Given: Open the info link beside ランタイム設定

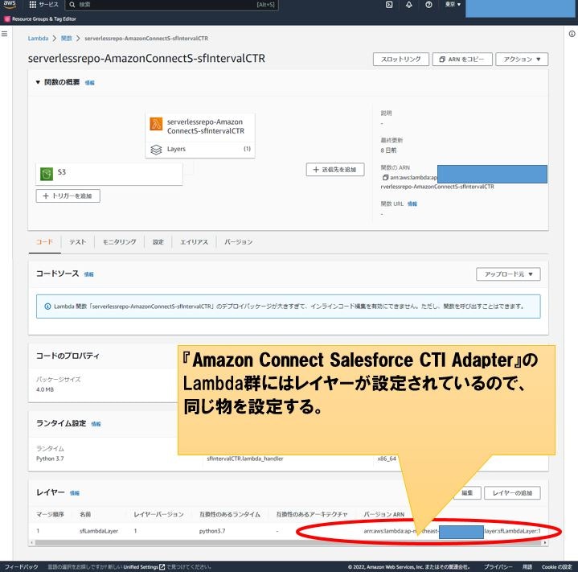Looking at the screenshot, I should 96,424.
